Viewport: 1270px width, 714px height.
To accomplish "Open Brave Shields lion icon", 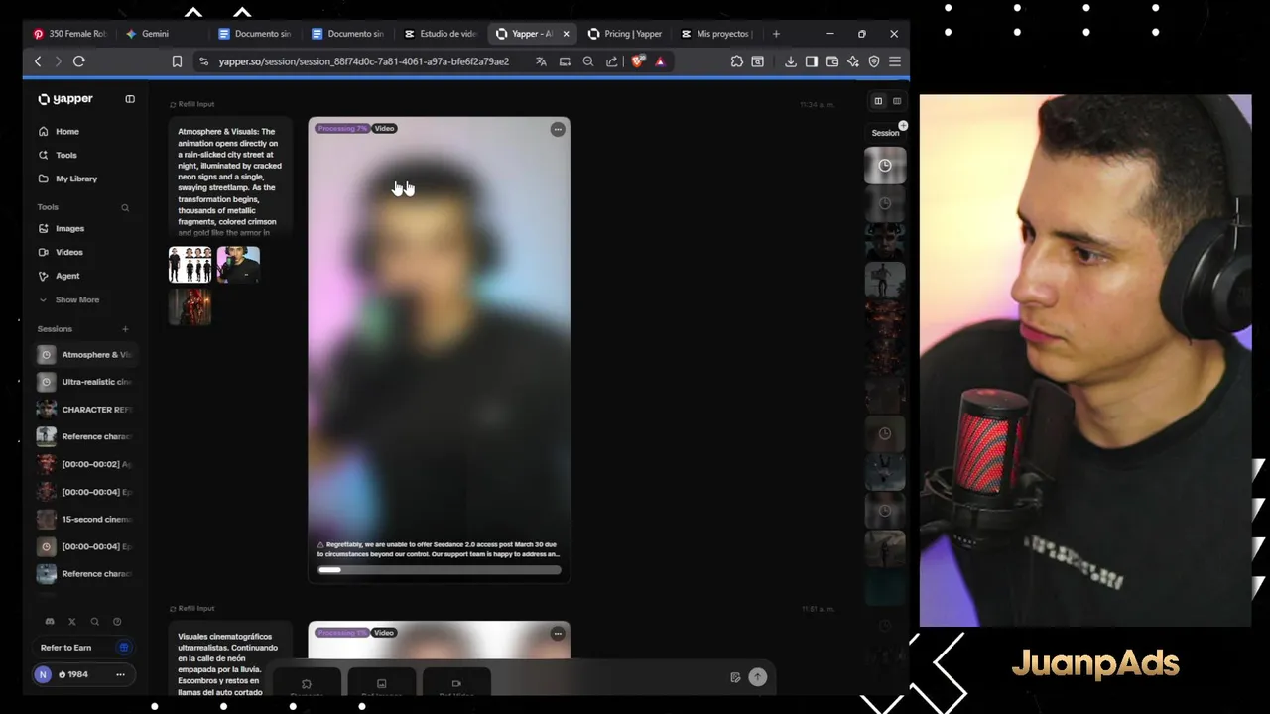I will point(638,61).
